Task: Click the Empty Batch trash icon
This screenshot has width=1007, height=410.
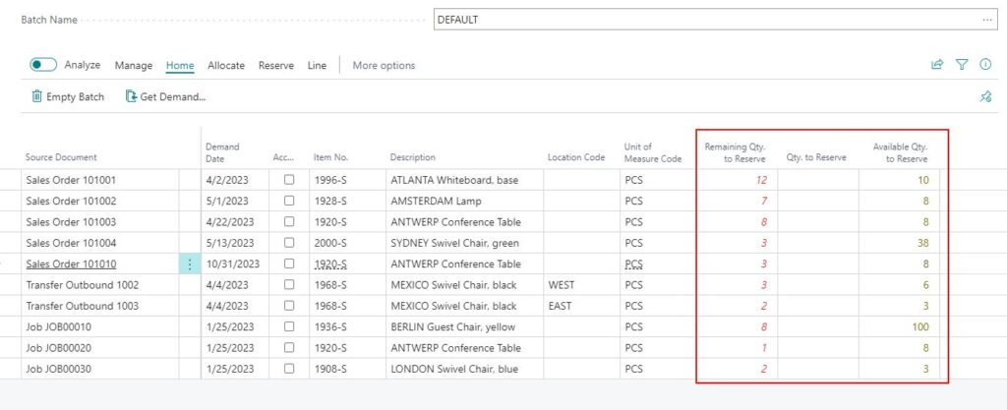Action: pos(36,97)
